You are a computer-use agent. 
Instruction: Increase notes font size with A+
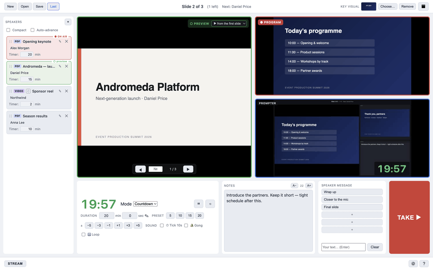[309, 186]
